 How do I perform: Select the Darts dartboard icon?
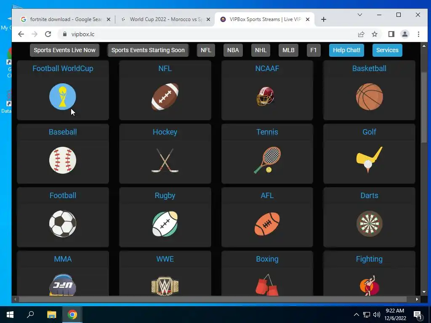[x=370, y=224]
